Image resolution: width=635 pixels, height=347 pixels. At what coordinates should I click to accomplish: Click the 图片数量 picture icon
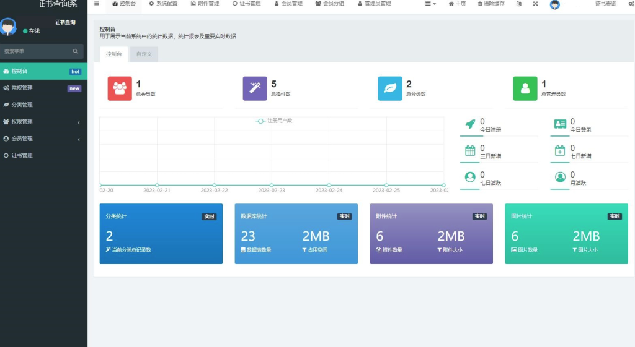[x=514, y=250]
